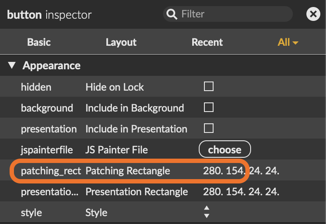
Task: Select the Recent tab
Action: [x=207, y=42]
